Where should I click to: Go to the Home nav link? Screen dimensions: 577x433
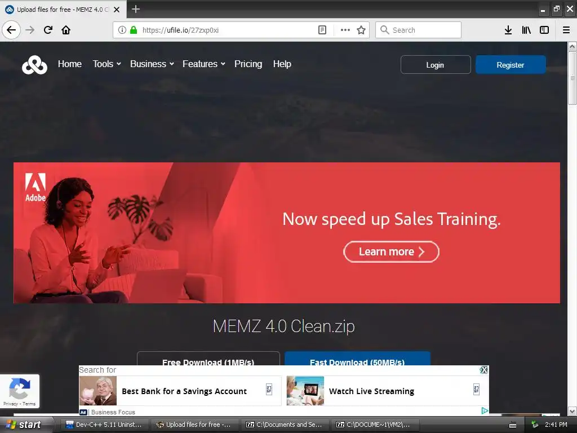click(x=69, y=64)
